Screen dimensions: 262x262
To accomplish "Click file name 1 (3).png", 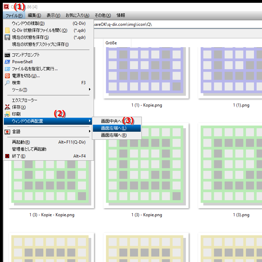I will click(241, 215).
